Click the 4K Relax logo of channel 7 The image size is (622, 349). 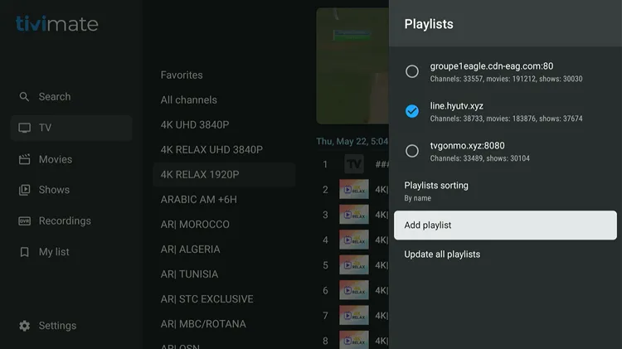pyautogui.click(x=354, y=315)
